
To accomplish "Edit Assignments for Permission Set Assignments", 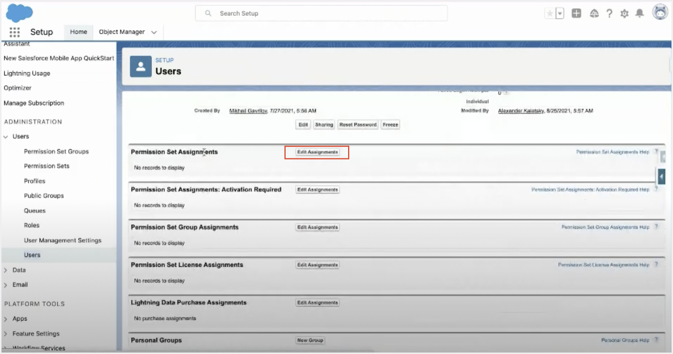I will [x=317, y=152].
